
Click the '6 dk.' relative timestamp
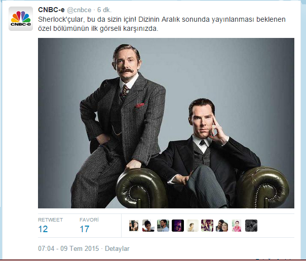point(104,10)
